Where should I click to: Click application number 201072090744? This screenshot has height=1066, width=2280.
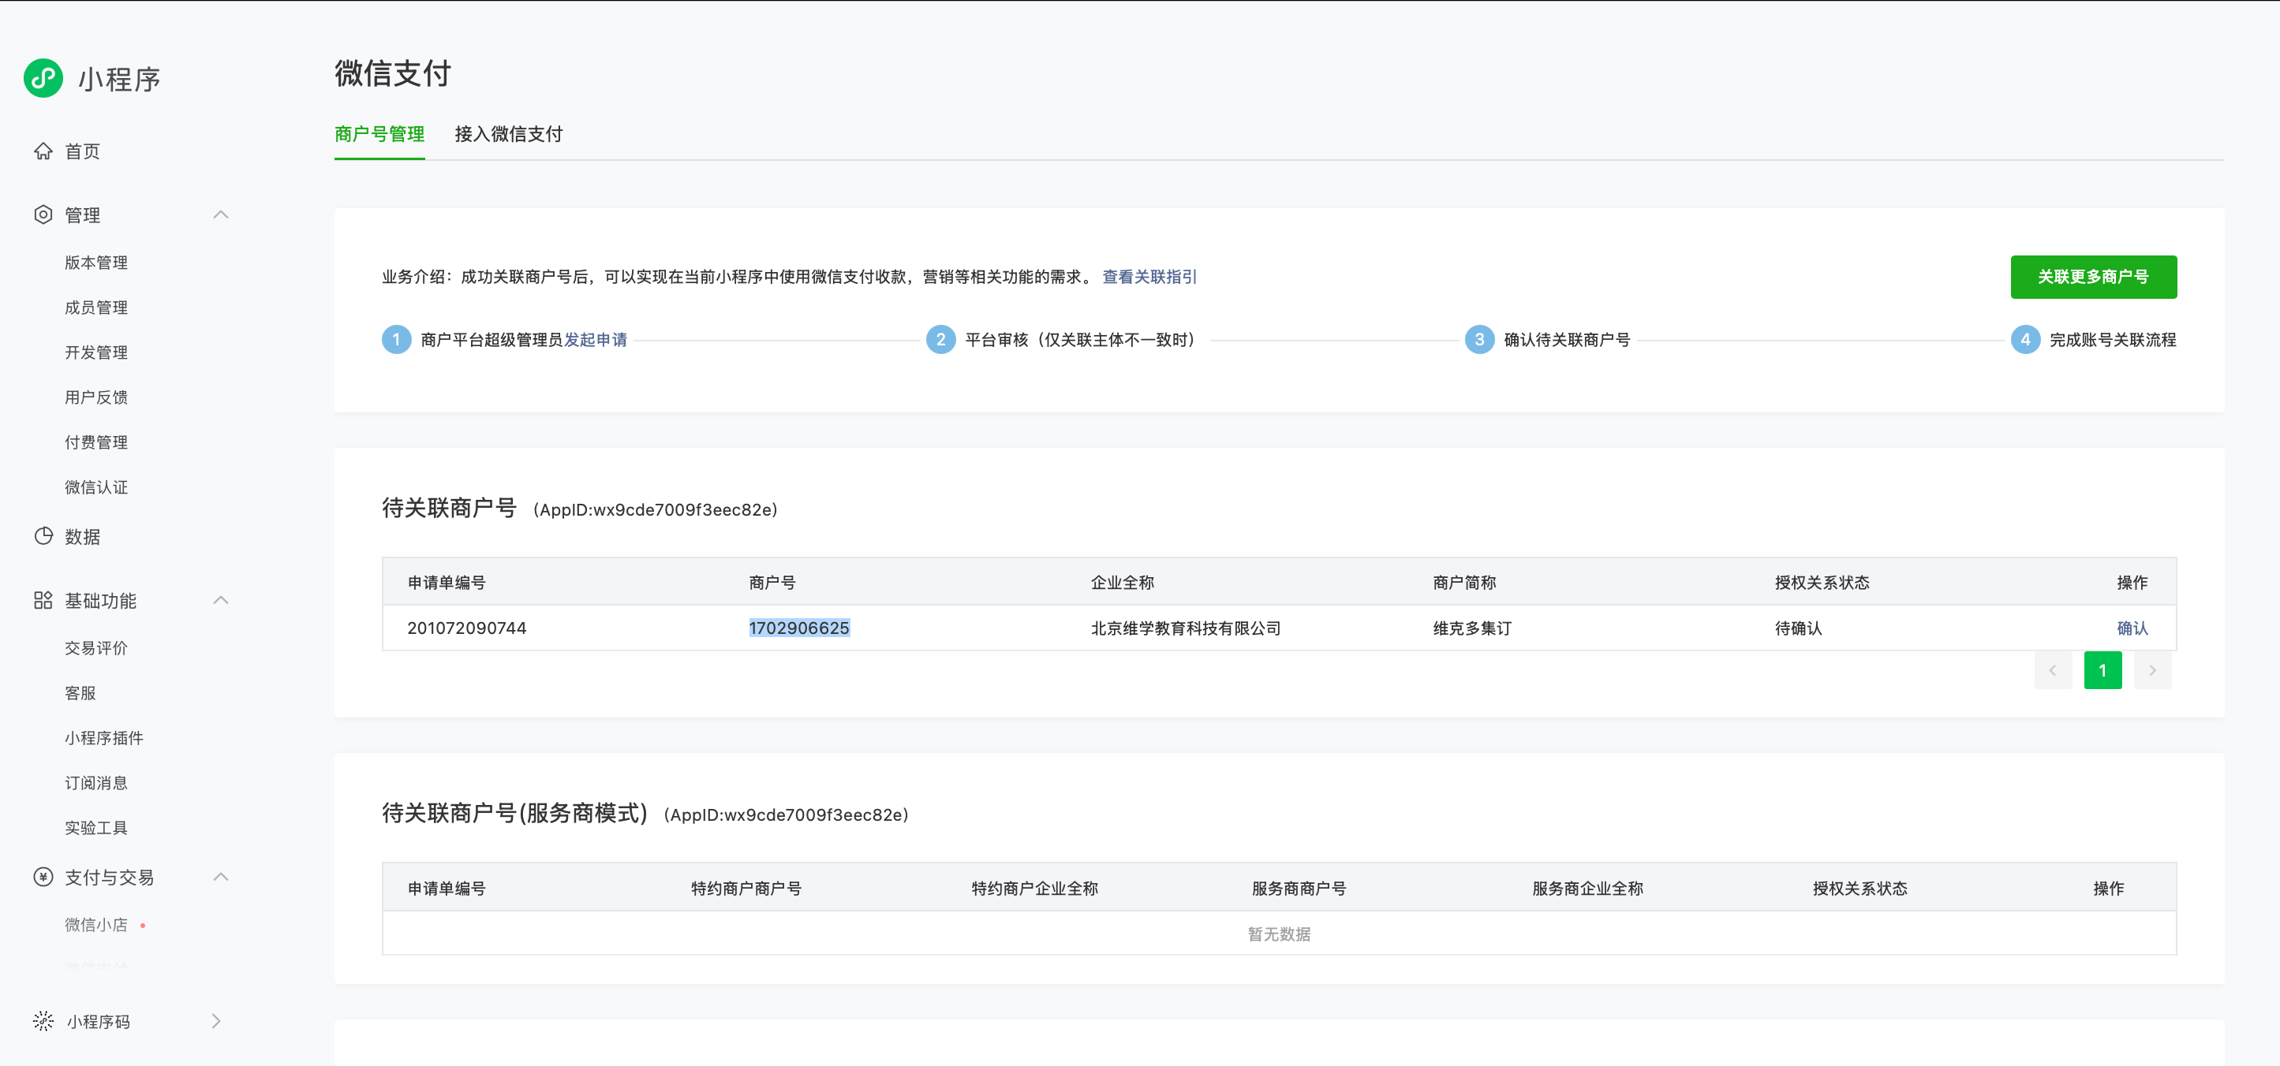(466, 628)
